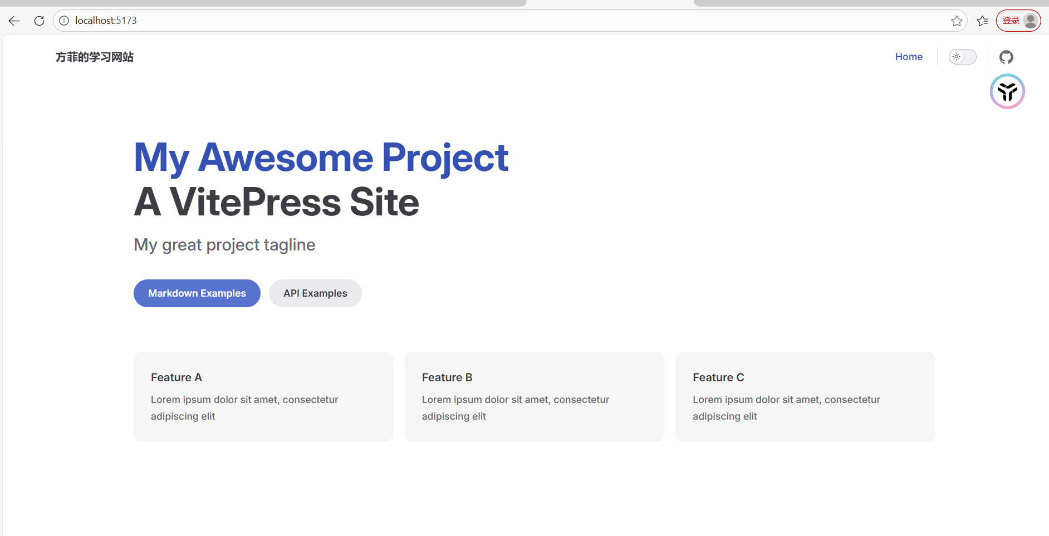Screen dimensions: 1049x536
Task: Select the Feature A card
Action: pos(263,396)
